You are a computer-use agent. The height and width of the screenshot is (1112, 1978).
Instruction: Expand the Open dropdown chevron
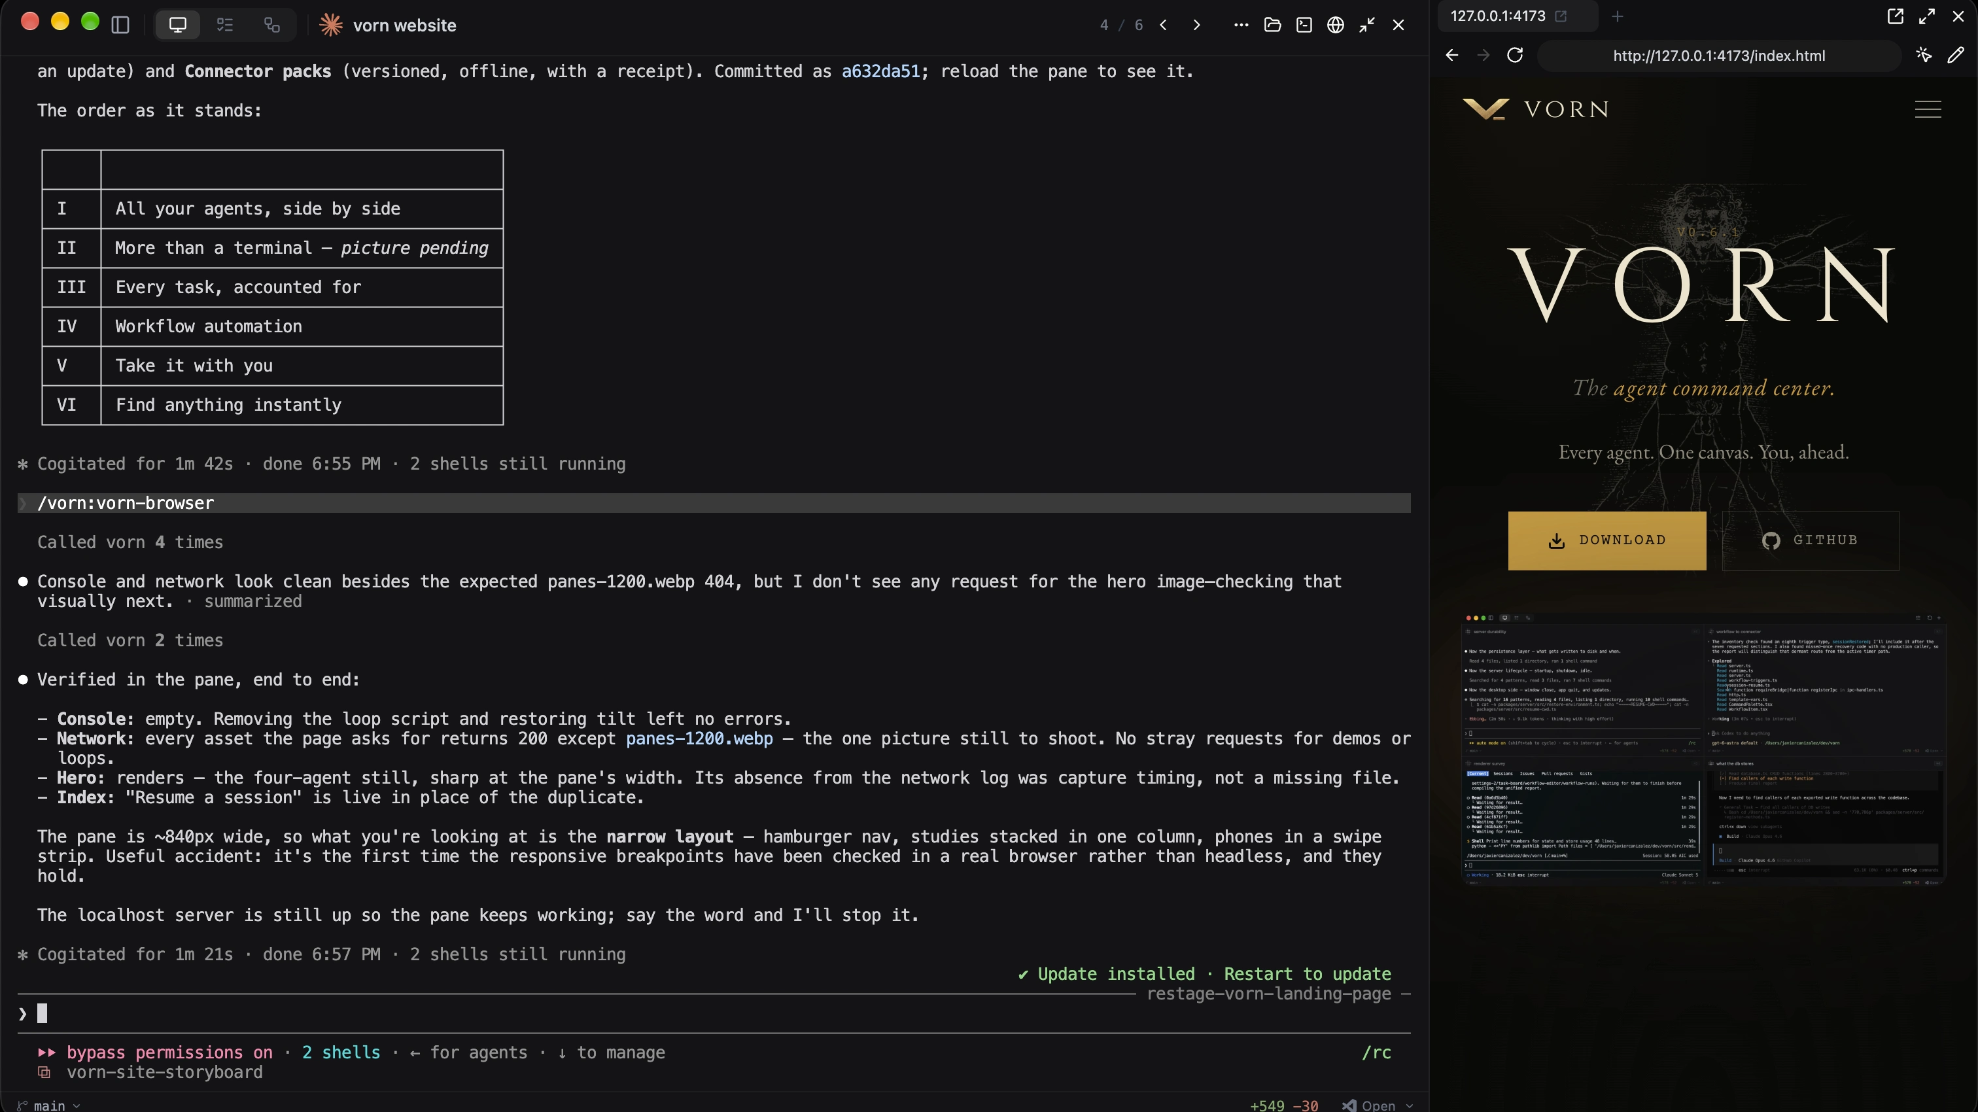[x=1409, y=1105]
